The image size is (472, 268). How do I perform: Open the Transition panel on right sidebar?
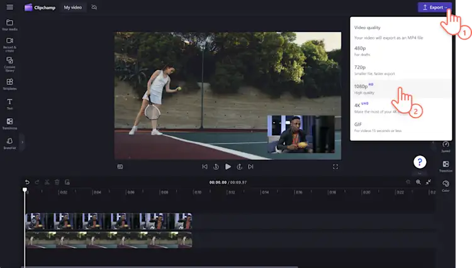point(446,166)
